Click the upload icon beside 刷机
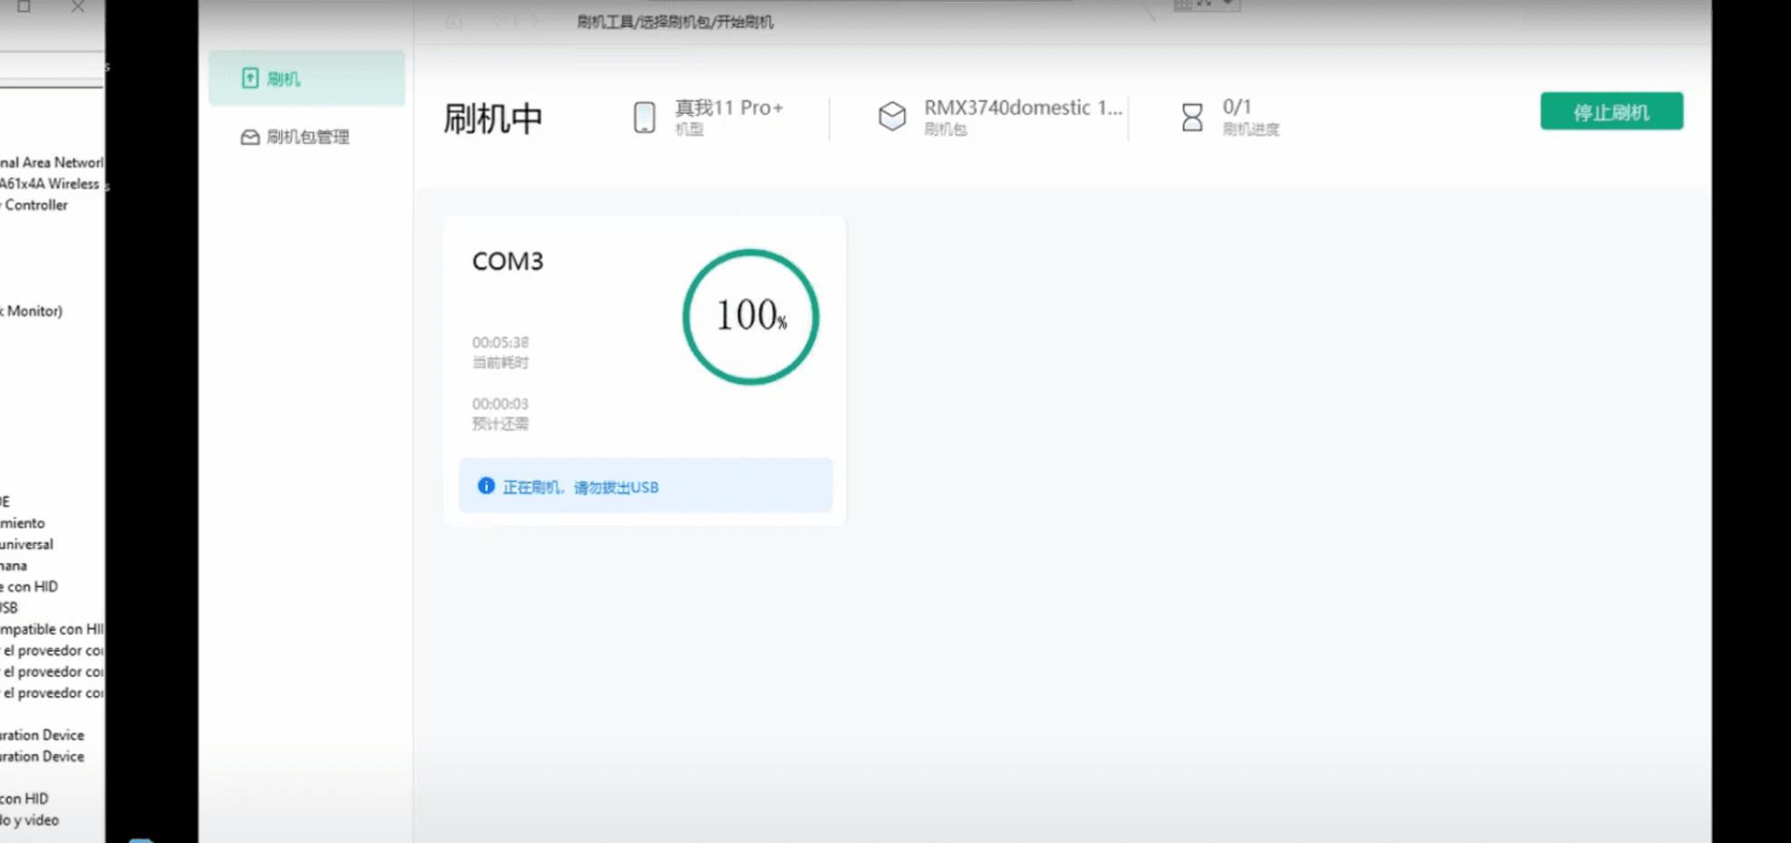Screen dimensions: 1791x843 (250, 79)
